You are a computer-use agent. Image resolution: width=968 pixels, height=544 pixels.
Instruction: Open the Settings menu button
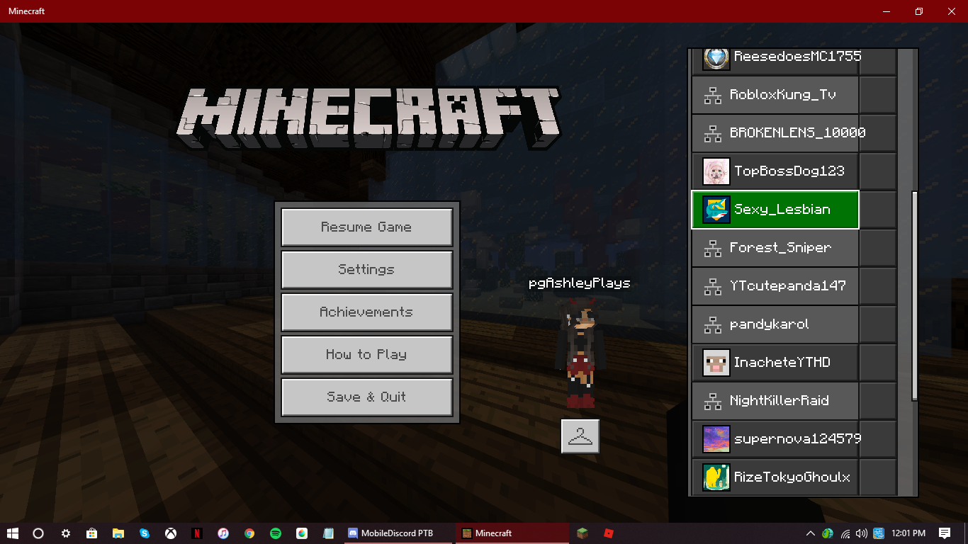(x=367, y=270)
